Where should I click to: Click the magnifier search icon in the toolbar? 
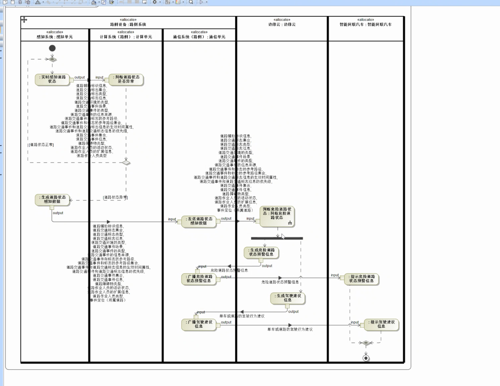[191, 2]
